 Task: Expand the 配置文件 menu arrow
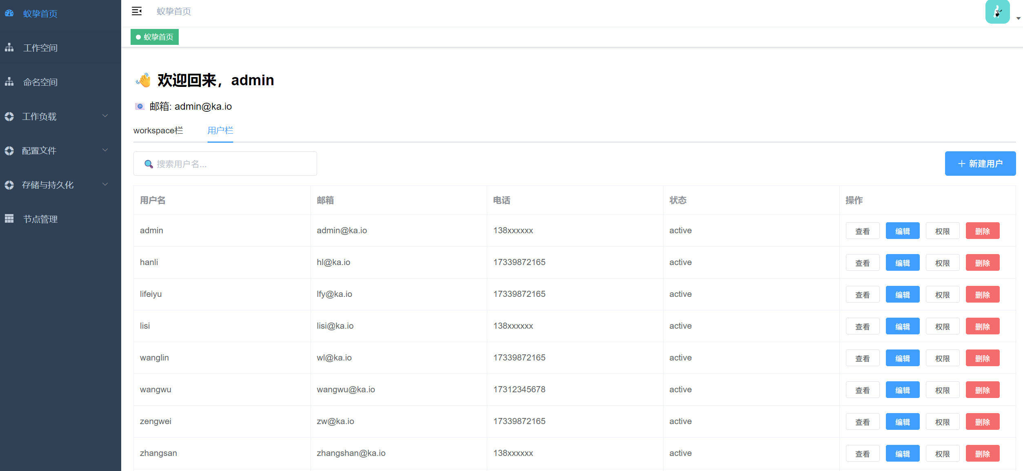(x=105, y=150)
